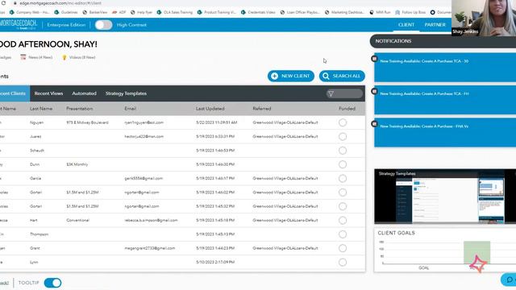The height and width of the screenshot is (290, 516).
Task: Select the Funded circle for Grant
Action: click(x=343, y=248)
